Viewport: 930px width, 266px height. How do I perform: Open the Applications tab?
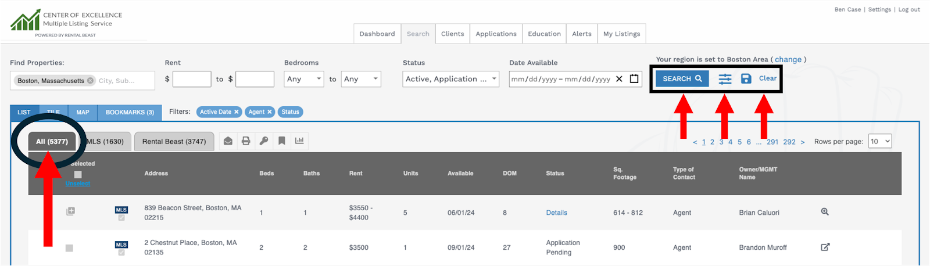[496, 34]
